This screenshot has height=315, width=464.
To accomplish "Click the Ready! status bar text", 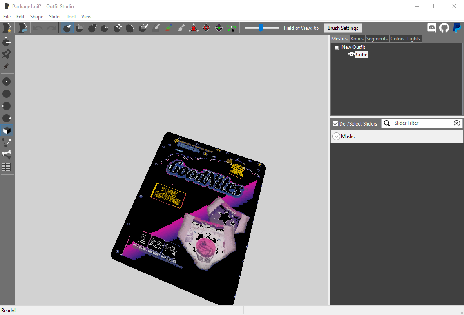I will click(8, 311).
